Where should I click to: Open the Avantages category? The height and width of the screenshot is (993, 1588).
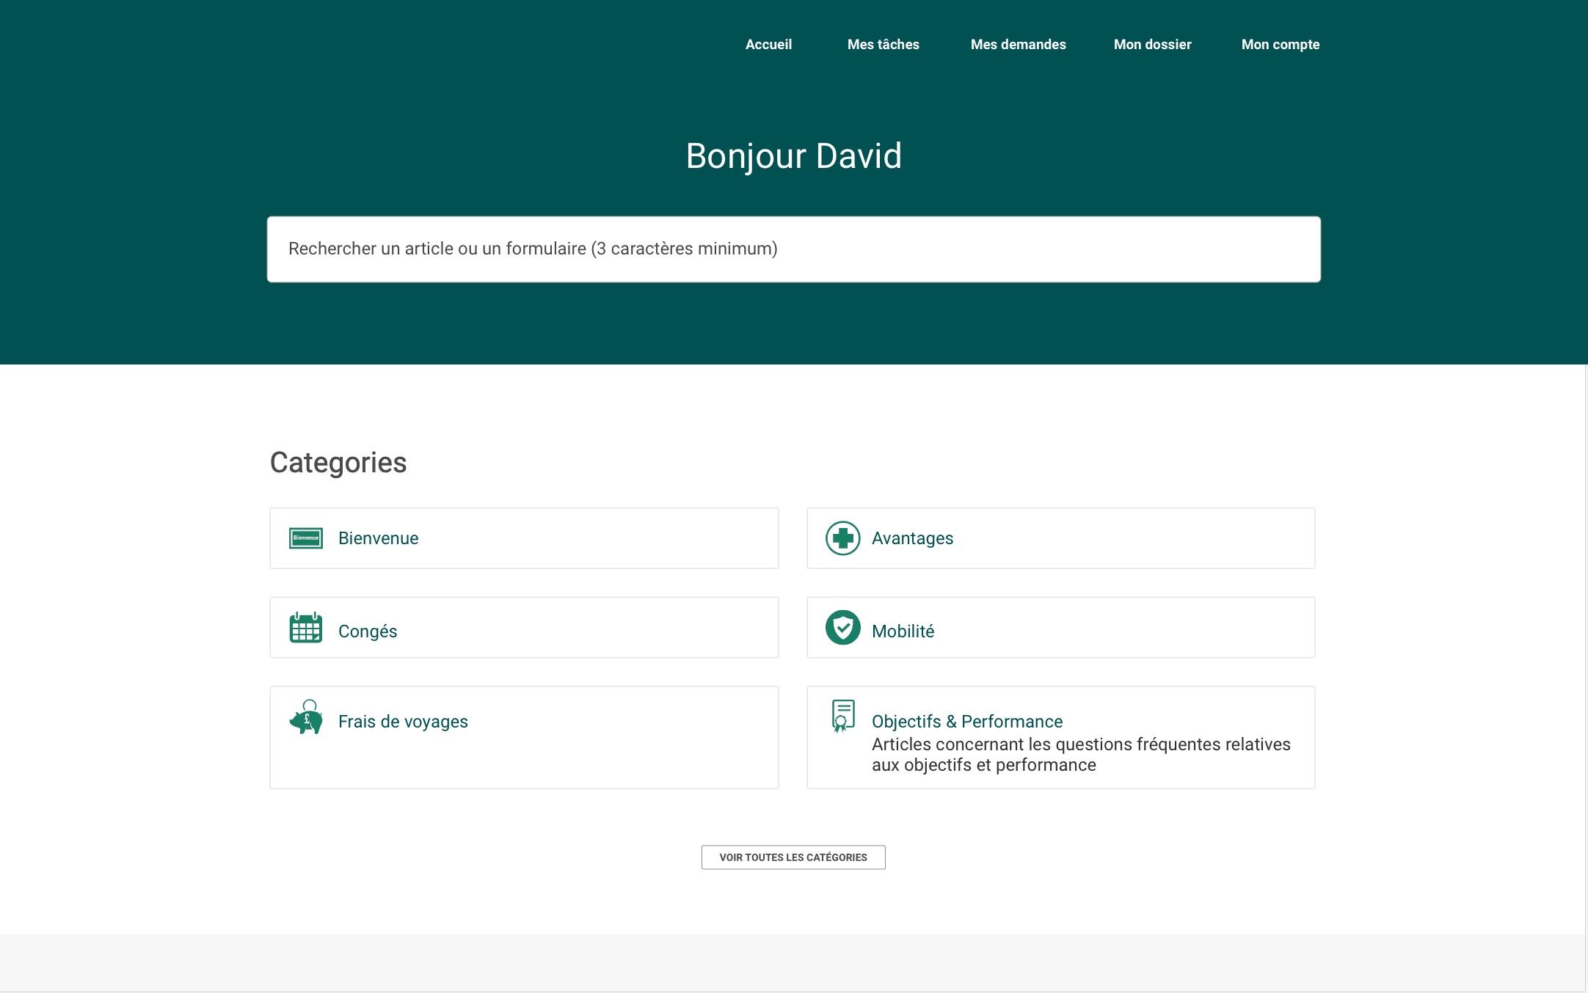[x=911, y=538]
